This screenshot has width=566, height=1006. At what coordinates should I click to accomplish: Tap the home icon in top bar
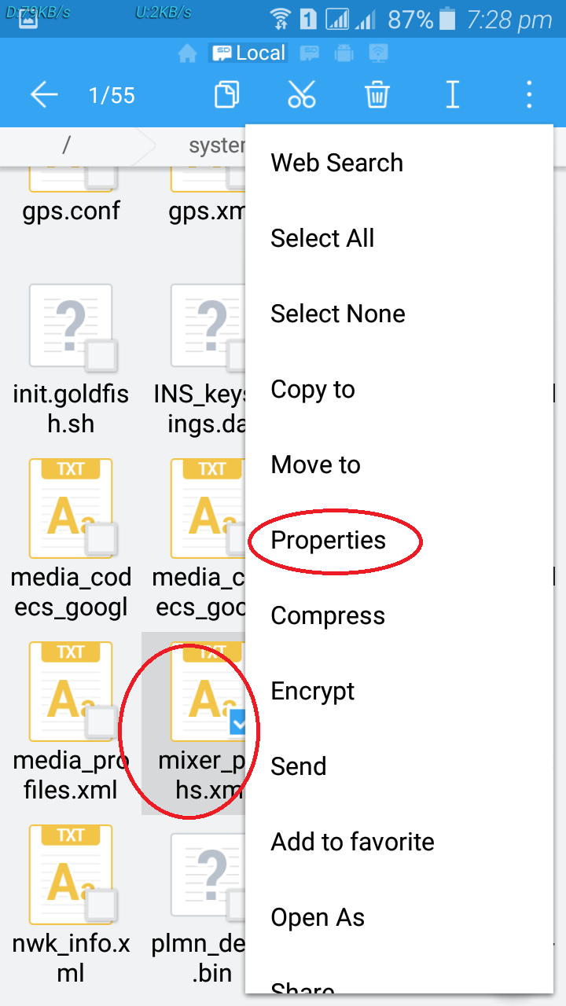[187, 53]
